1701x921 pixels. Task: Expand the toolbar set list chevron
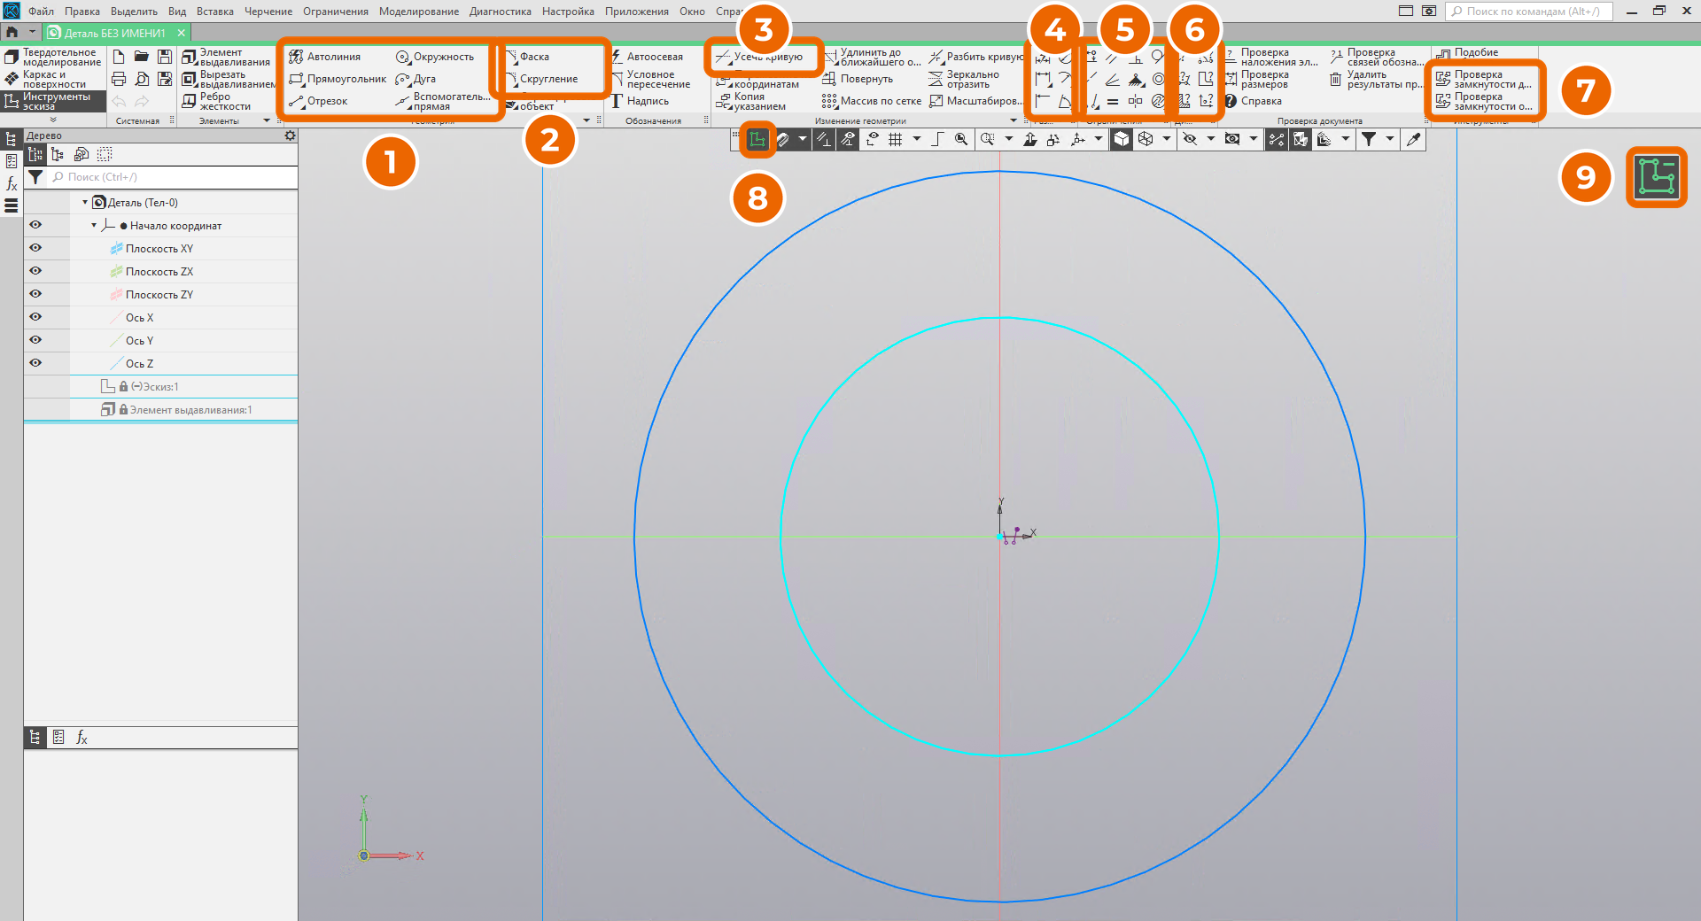click(53, 120)
